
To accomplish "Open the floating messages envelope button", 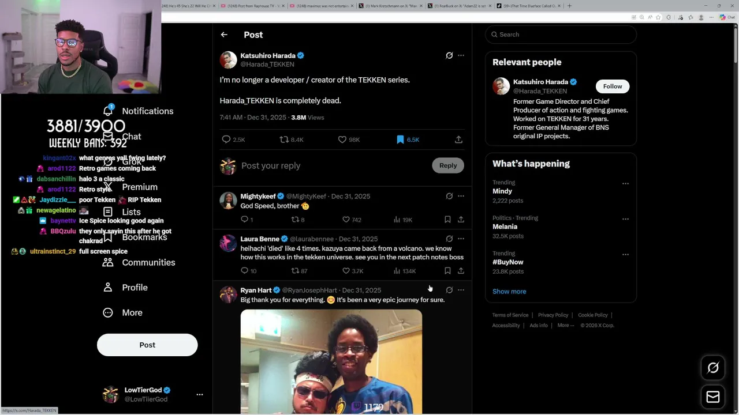I will 713,397.
